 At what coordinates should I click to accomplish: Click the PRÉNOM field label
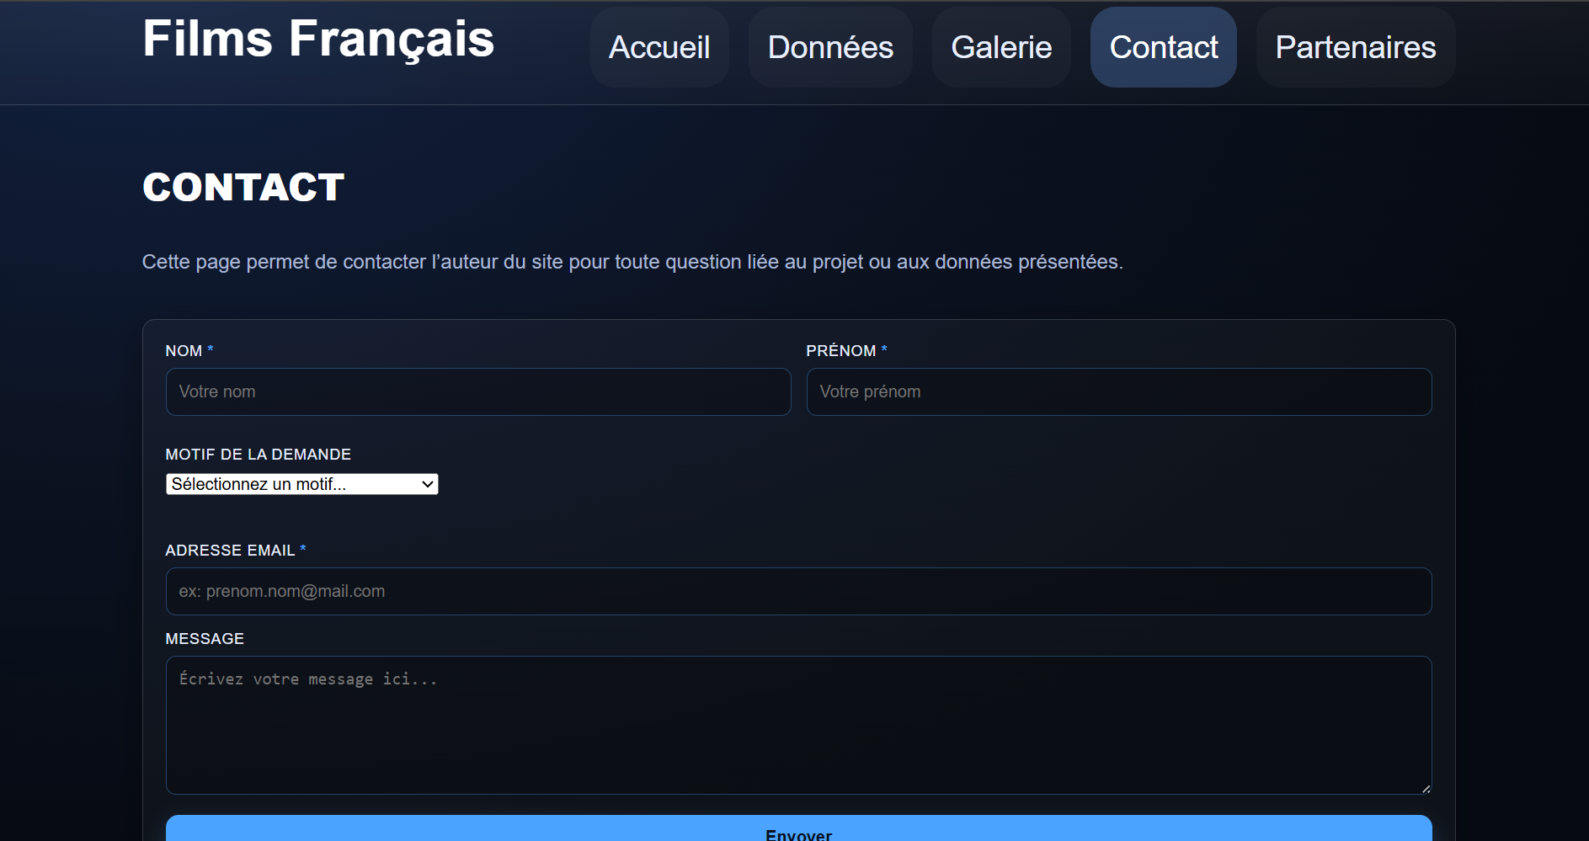[x=841, y=350]
